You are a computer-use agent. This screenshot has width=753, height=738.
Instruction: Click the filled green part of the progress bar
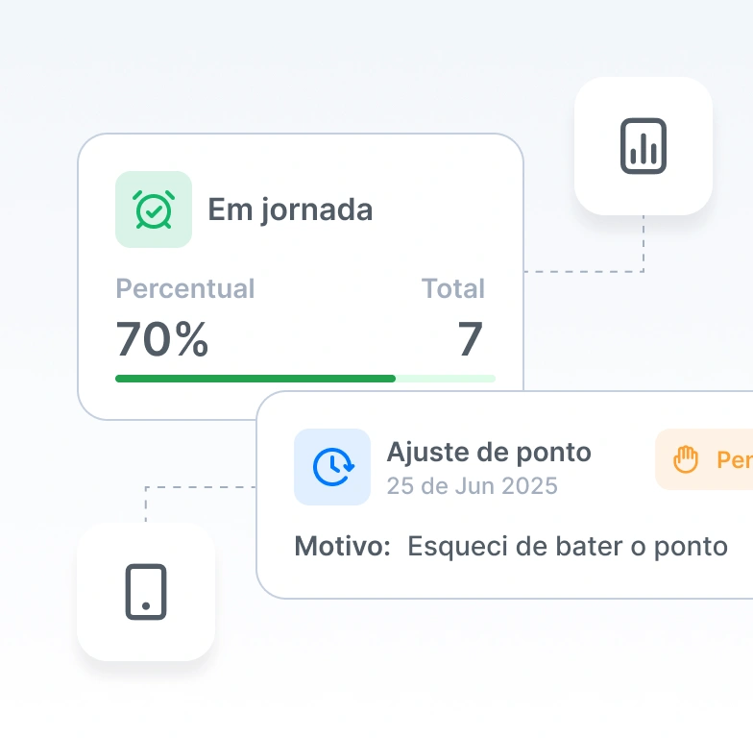(255, 379)
